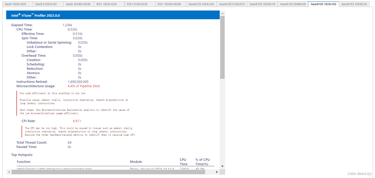Click the report's vertical scroll up arrow
Image resolution: width=375 pixels, height=178 pixels.
click(x=222, y=13)
